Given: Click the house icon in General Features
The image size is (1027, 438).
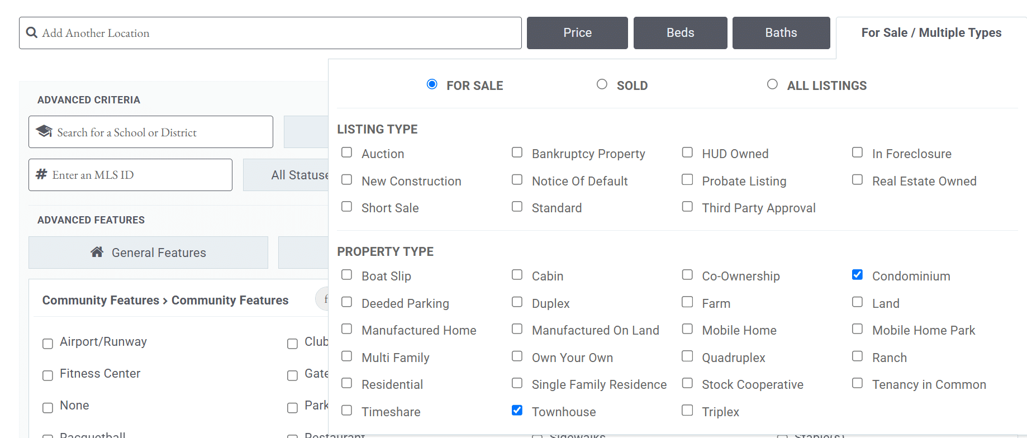Looking at the screenshot, I should [97, 252].
